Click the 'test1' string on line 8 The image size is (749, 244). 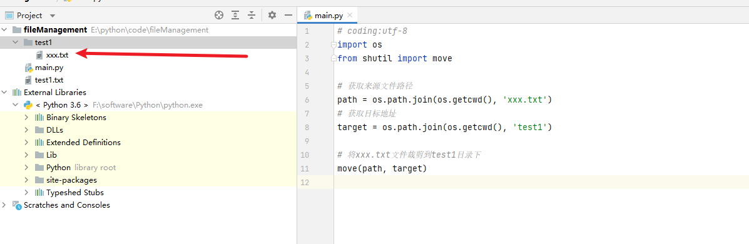tap(530, 128)
